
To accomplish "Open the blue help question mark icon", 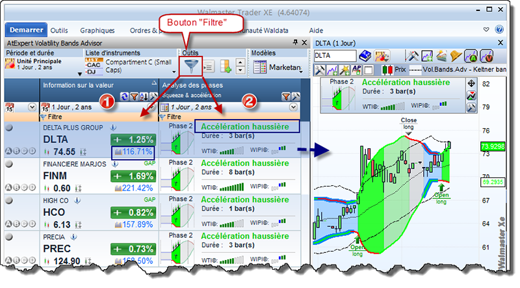I will click(x=499, y=29).
